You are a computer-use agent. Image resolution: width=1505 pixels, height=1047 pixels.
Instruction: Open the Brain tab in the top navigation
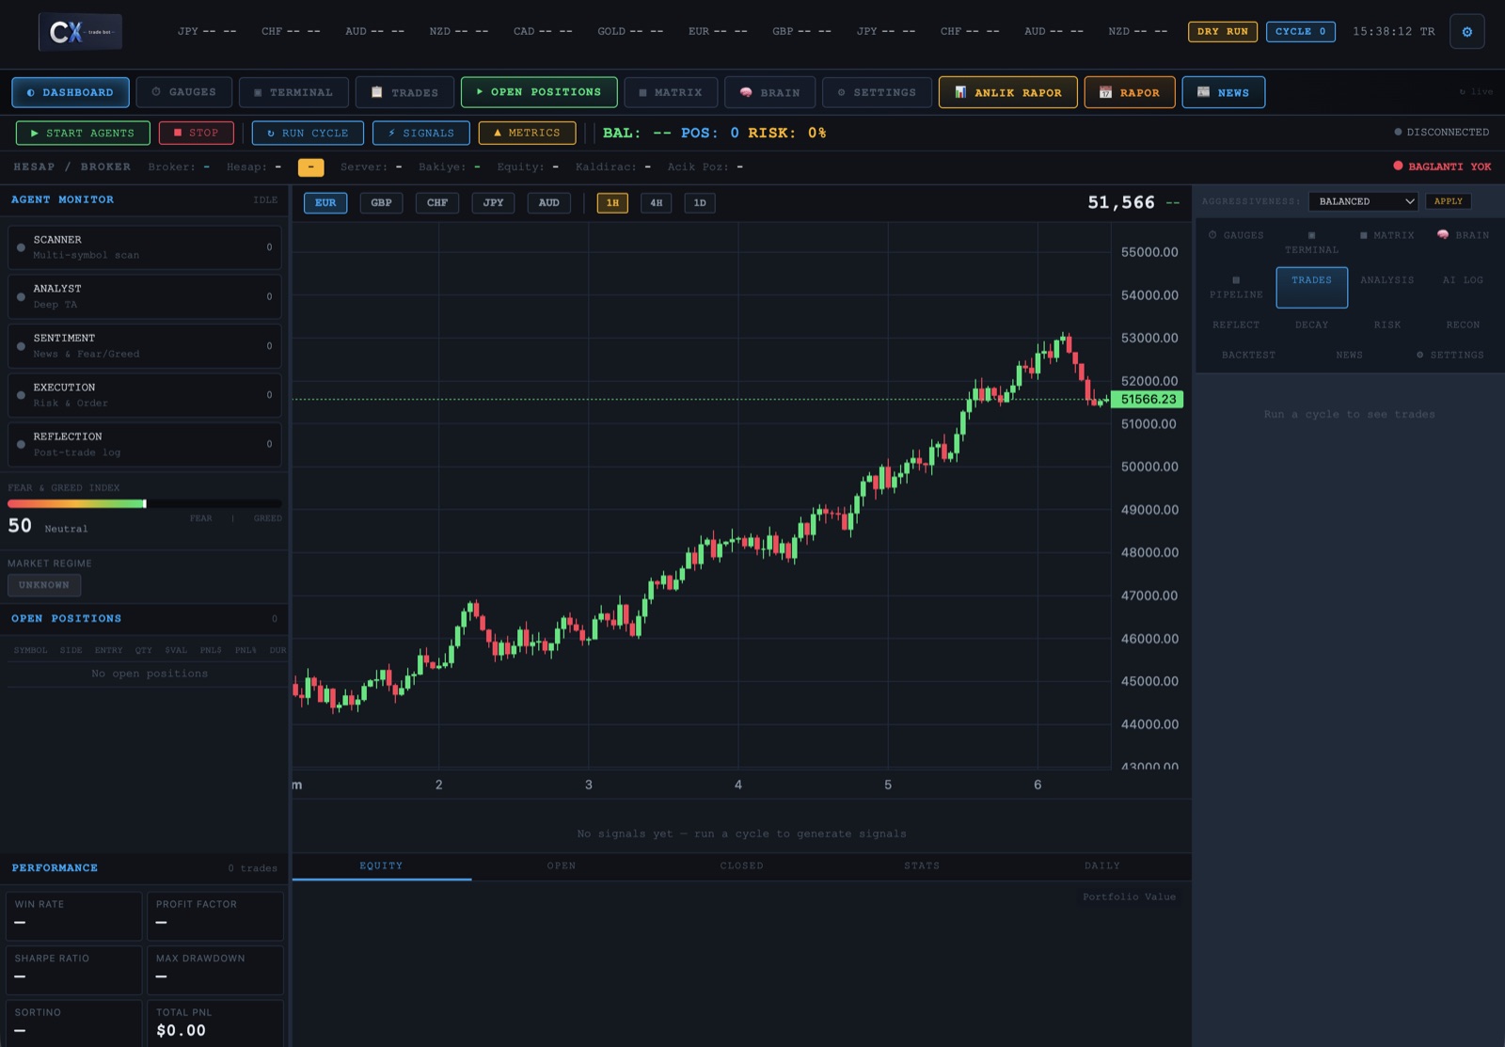click(770, 92)
